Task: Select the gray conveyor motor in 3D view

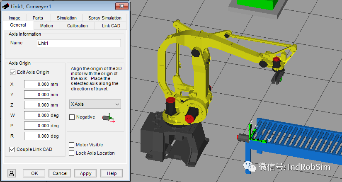Action: tap(243, 137)
